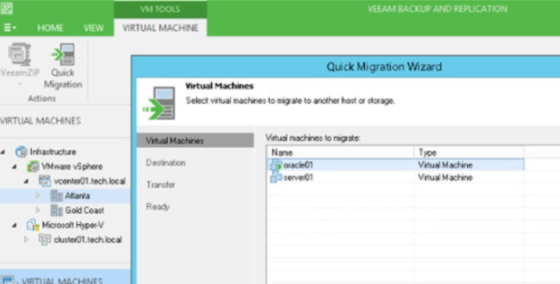560x284 pixels.
Task: Select the VMware vSphere label
Action: 72,167
